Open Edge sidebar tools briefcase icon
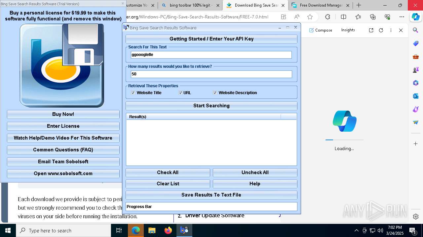The image size is (423, 237). coord(416,57)
